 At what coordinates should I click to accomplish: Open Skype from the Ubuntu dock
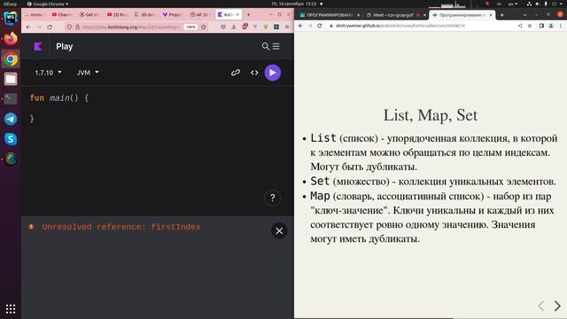pos(11,139)
